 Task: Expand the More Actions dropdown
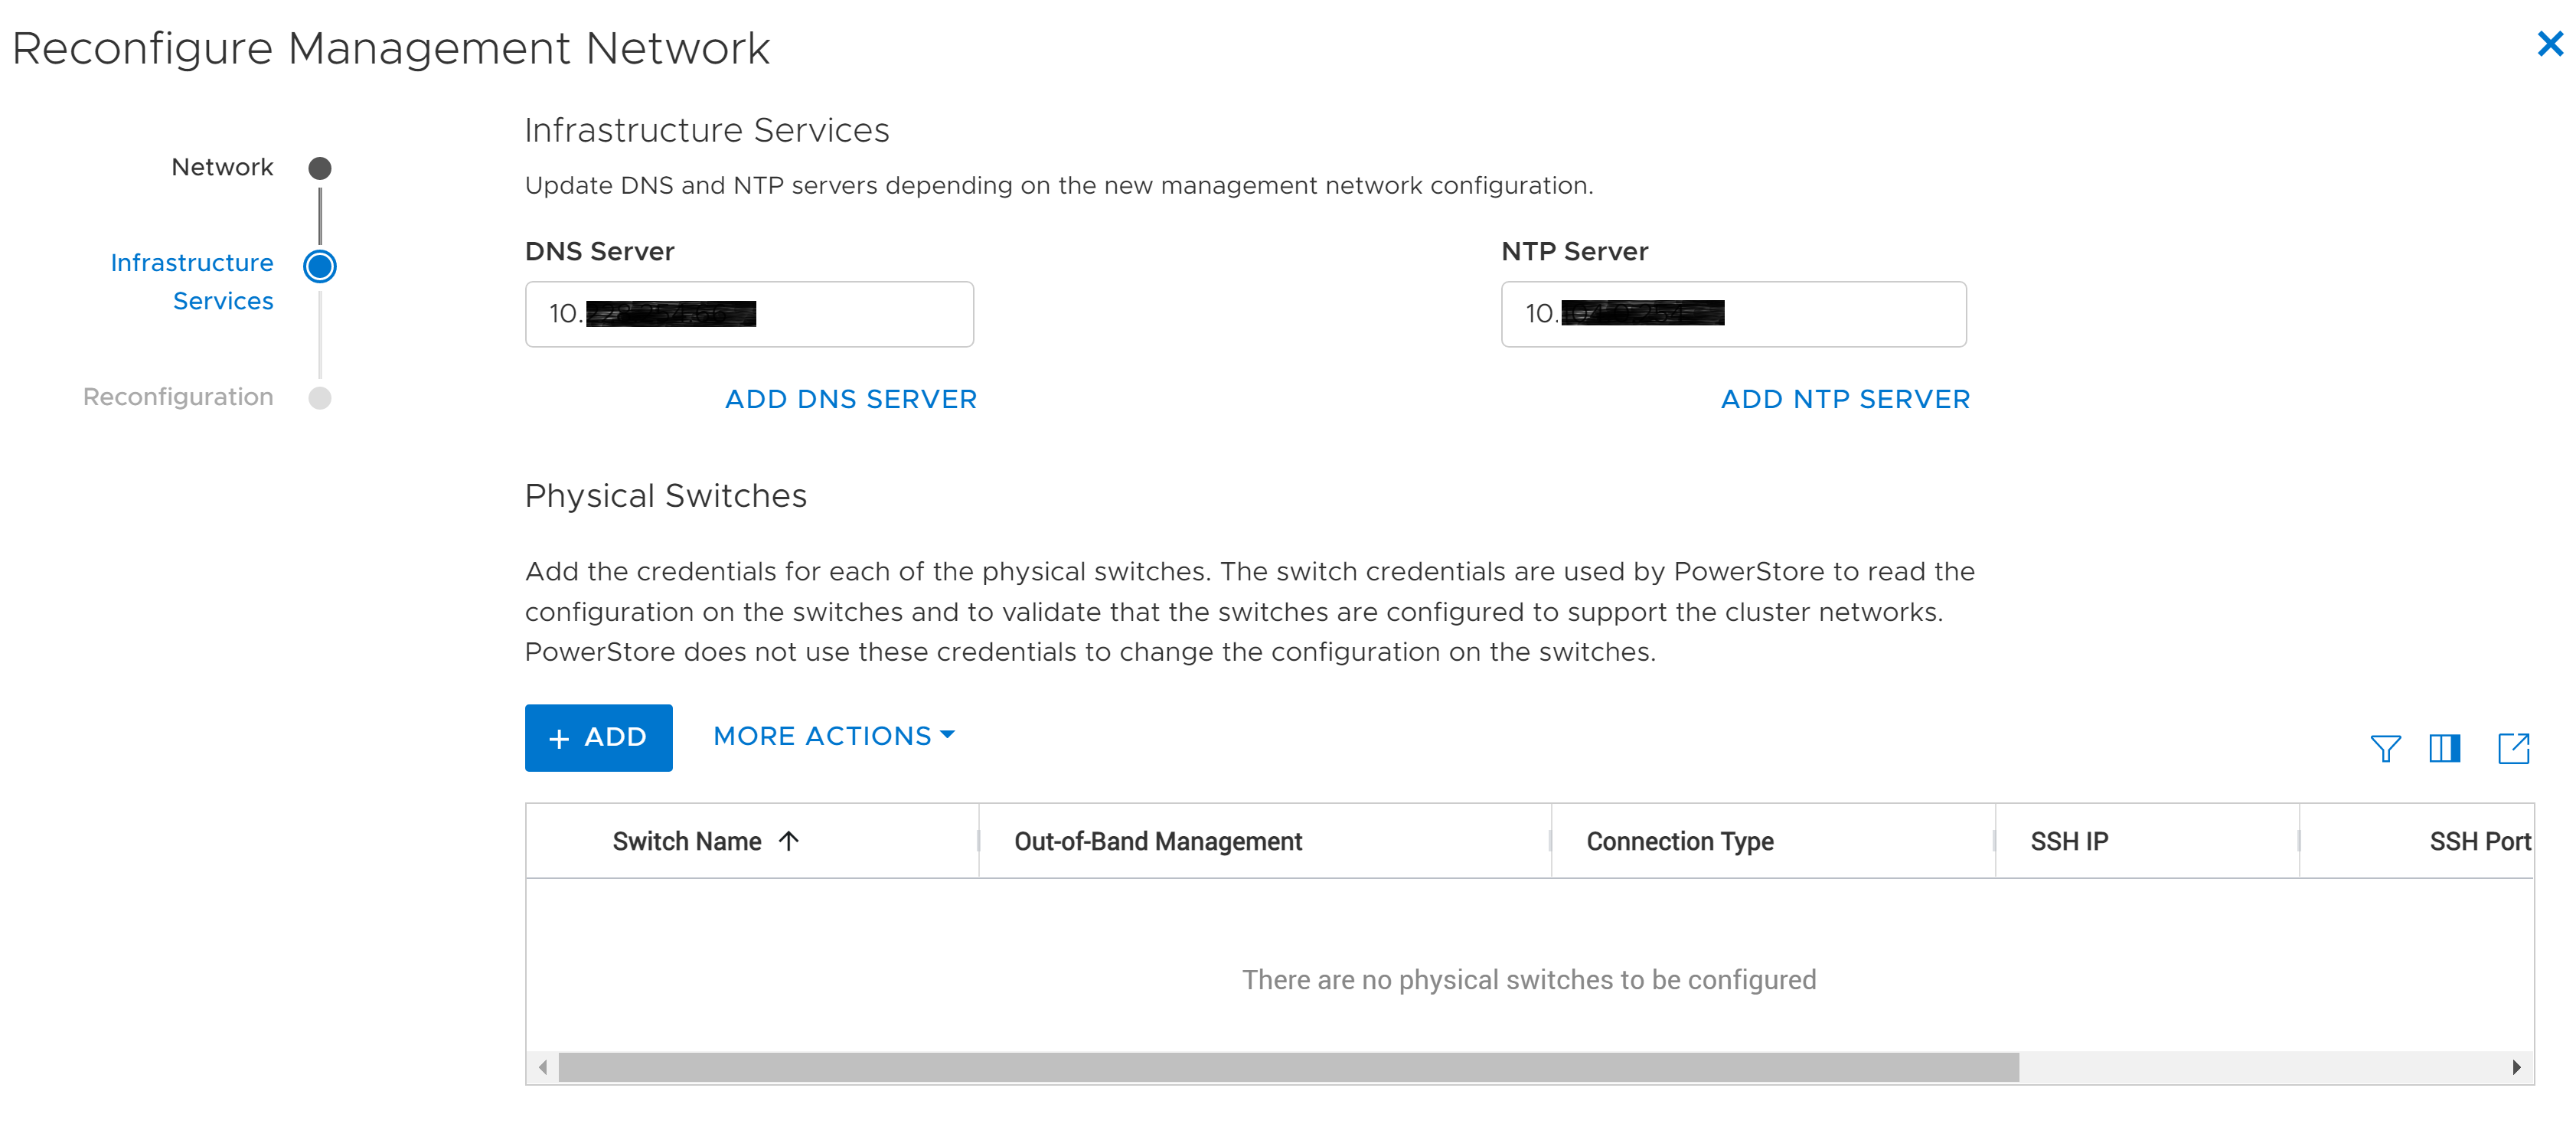834,736
